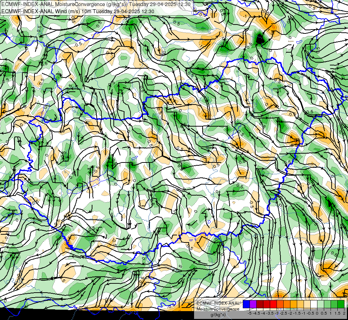Click the darkest green legend swatch
348x320 pixels.
pyautogui.click(x=341, y=304)
